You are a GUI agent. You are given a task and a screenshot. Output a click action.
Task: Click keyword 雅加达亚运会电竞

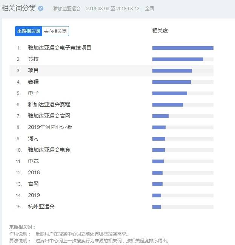(49, 150)
